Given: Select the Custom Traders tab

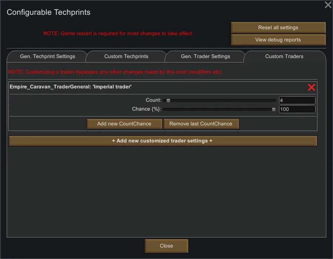Looking at the screenshot, I should tap(284, 57).
